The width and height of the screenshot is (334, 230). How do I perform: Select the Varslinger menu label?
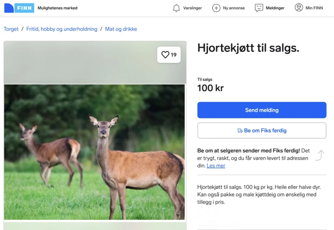(x=192, y=8)
